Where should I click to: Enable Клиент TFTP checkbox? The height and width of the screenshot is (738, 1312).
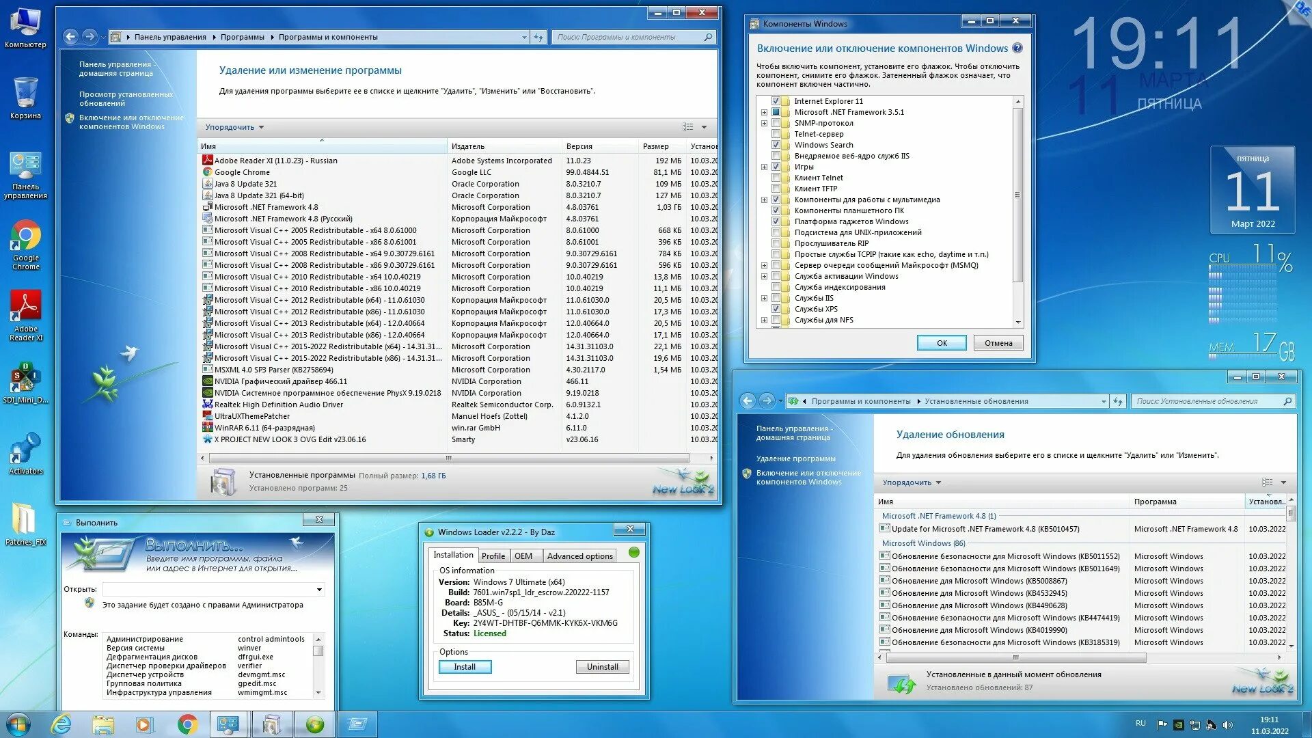[x=776, y=189]
